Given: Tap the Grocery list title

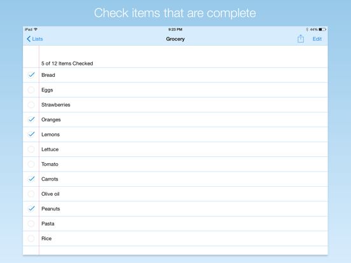Looking at the screenshot, I should [175, 39].
